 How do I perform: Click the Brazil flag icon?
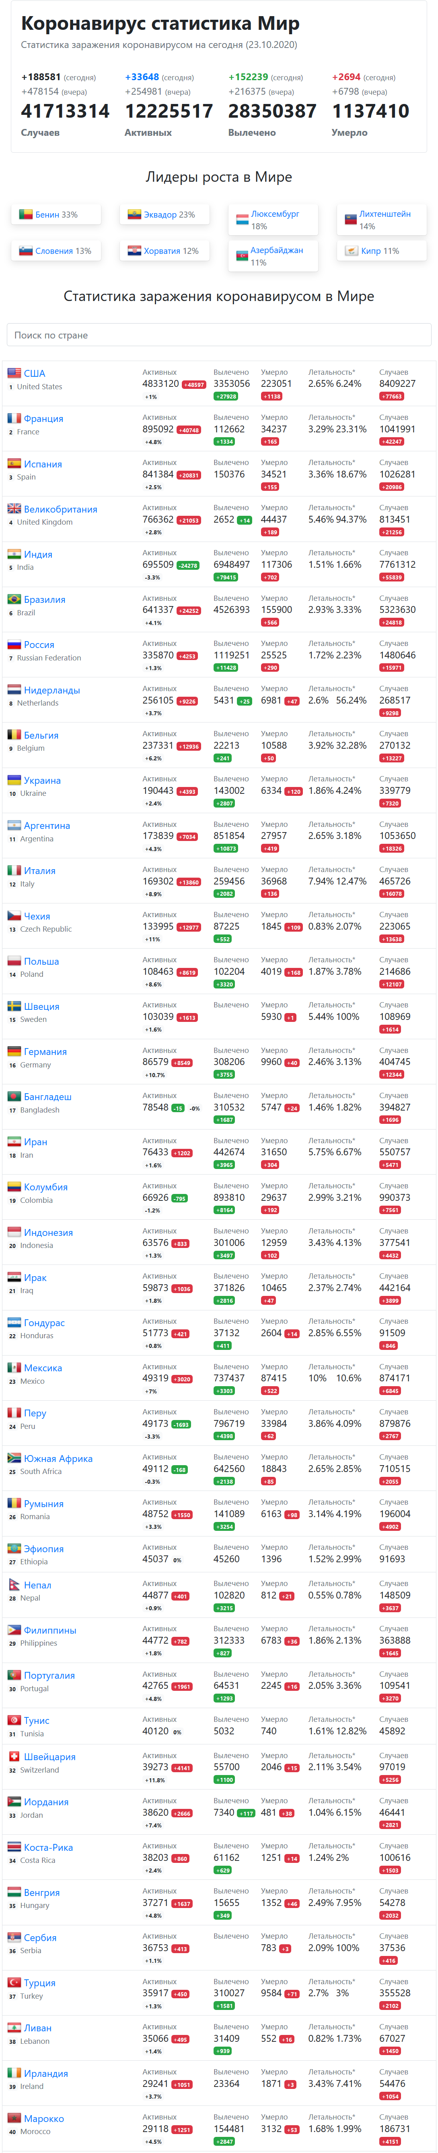(14, 598)
